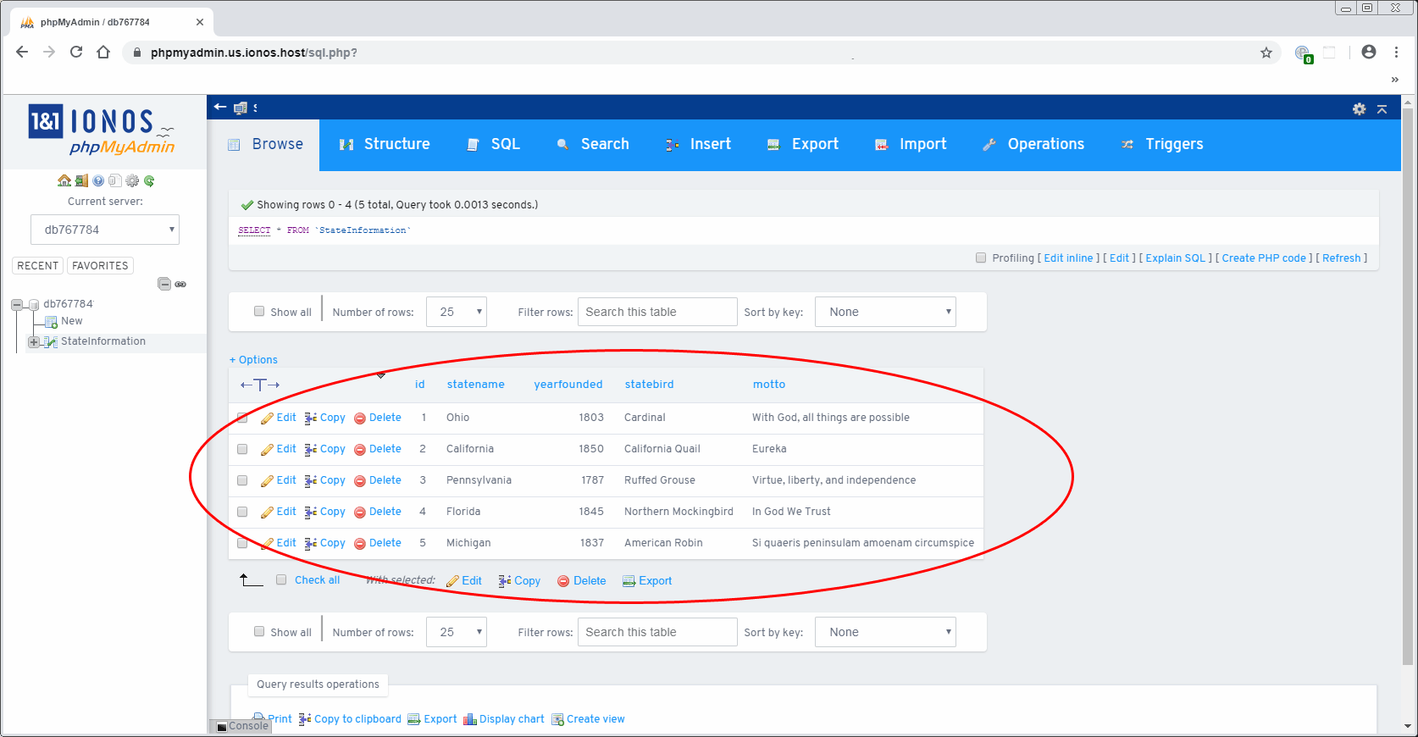The image size is (1418, 737).
Task: Click the log out door icon
Action: tap(81, 180)
